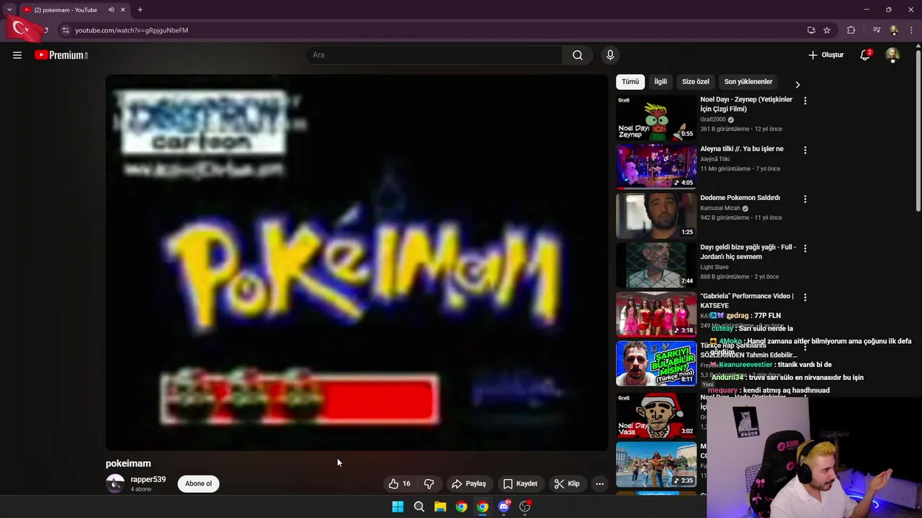Screen dimensions: 922x518
Task: Open Türkçe Rap Şarkılarını tahmin thumbnail
Action: tap(656, 363)
